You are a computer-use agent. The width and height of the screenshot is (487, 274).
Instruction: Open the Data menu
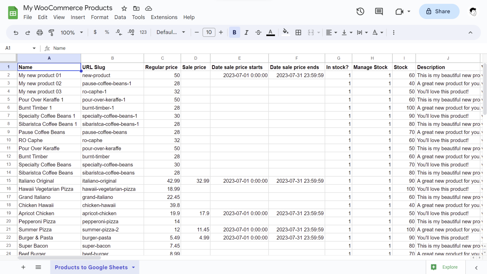(120, 17)
